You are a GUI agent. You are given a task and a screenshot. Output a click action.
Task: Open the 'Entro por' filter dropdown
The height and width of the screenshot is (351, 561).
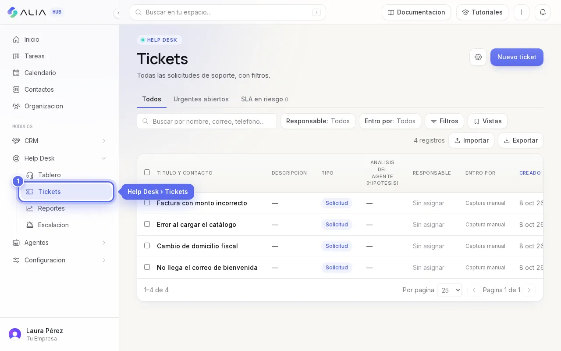click(x=390, y=121)
